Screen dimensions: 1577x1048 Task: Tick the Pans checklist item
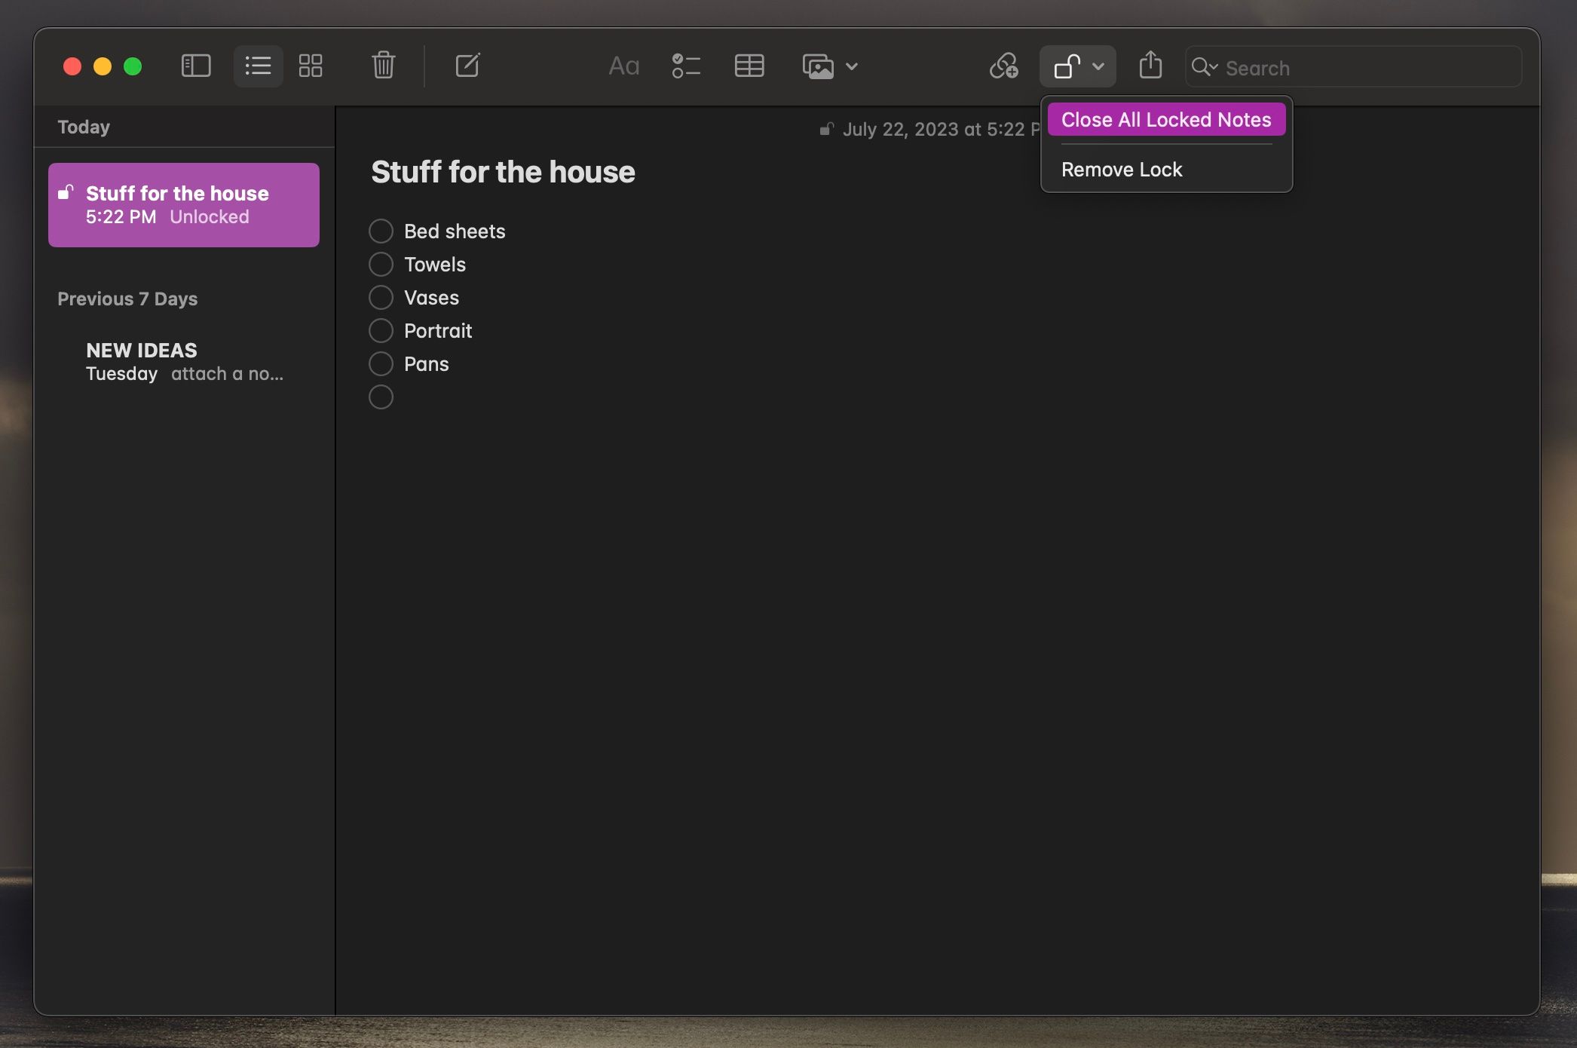381,363
